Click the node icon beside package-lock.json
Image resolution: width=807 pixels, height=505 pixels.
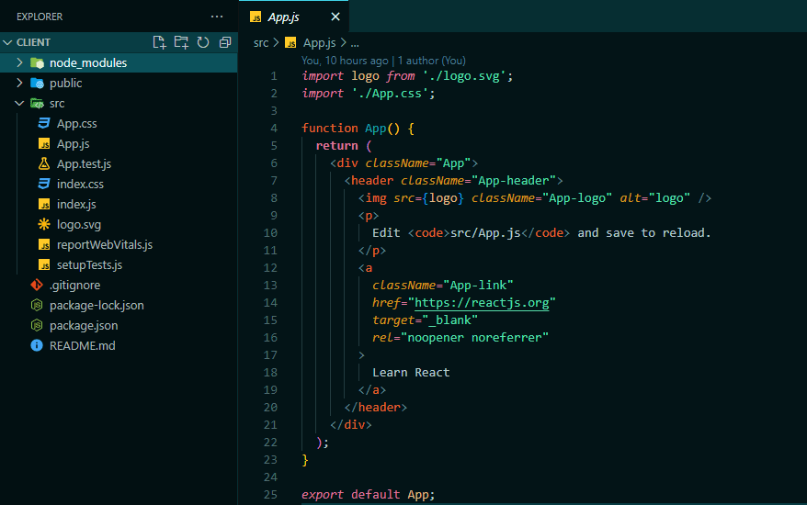[37, 305]
